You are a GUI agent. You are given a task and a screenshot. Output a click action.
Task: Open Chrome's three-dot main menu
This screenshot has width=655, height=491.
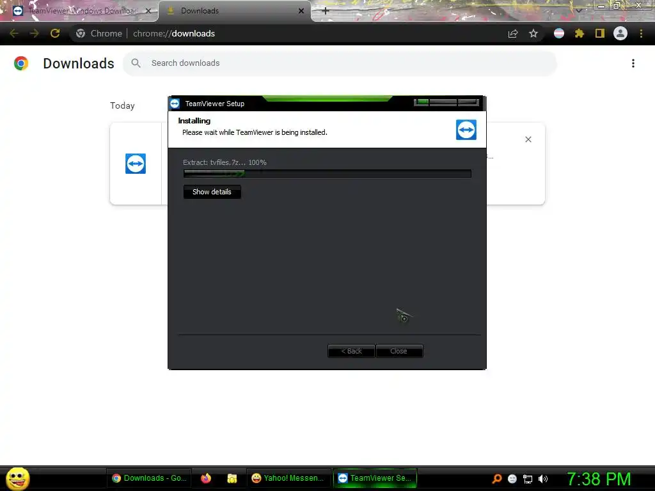pyautogui.click(x=641, y=33)
